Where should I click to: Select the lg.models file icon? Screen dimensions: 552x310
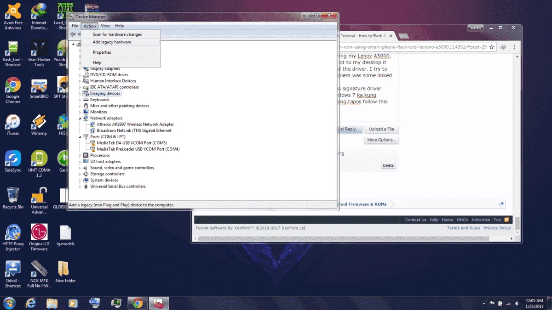[x=65, y=235]
